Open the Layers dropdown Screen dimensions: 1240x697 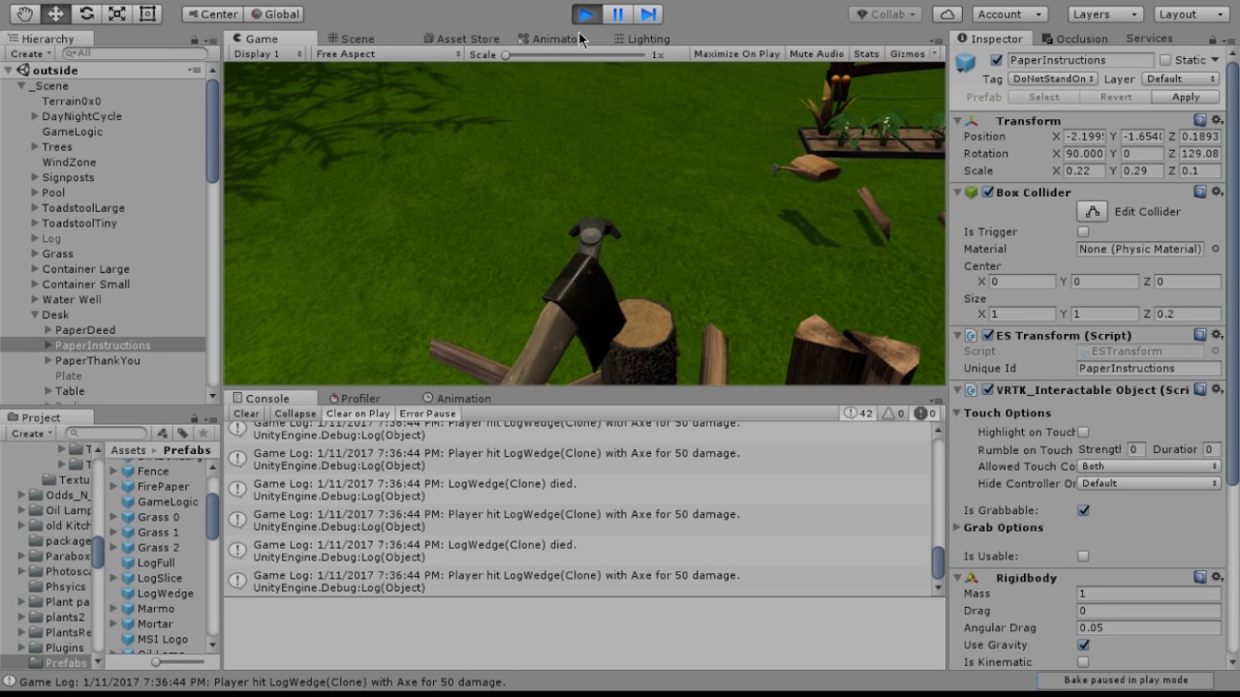point(1105,15)
